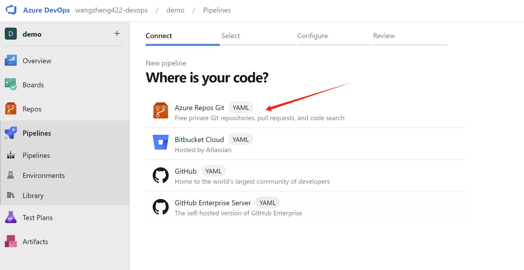Choose GitHub as code source

tap(186, 171)
